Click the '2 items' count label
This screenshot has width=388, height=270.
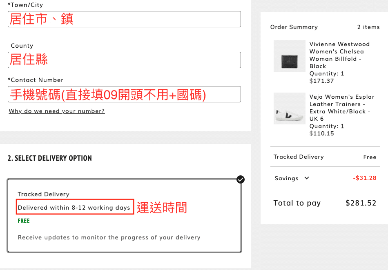368,27
